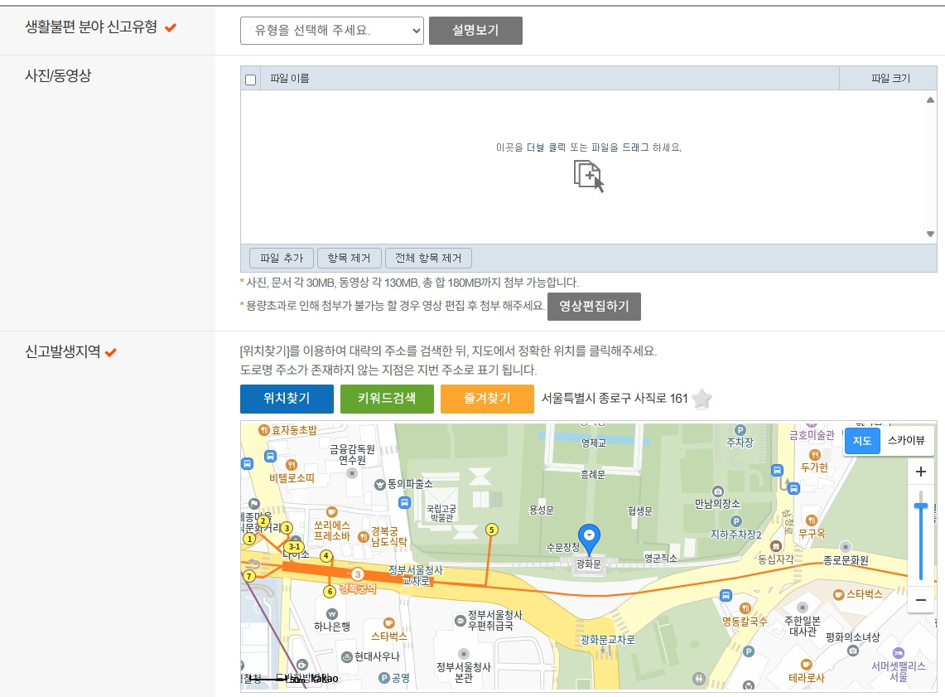
Task: Click the 전체 항목 제거 button
Action: point(428,258)
